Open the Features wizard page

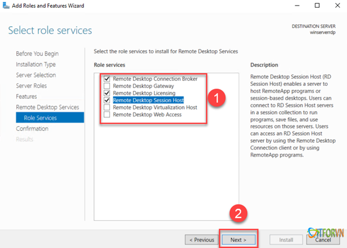[x=26, y=96]
